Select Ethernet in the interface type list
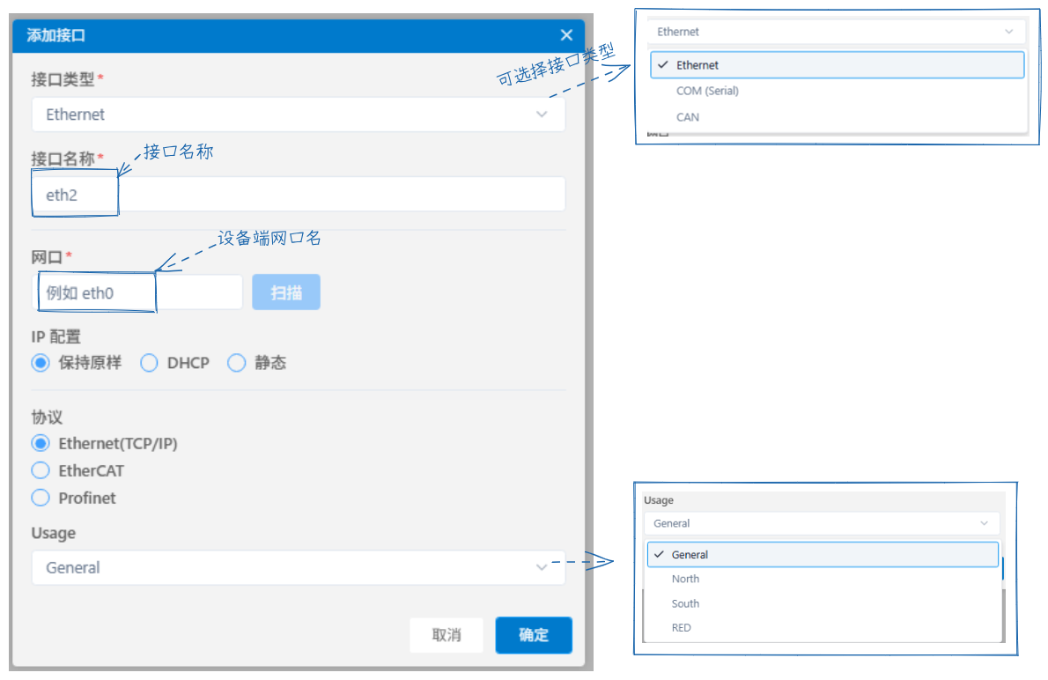 point(837,65)
